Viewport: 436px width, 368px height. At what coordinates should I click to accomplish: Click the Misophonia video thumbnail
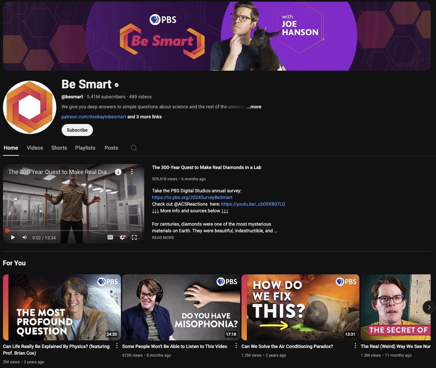(181, 307)
